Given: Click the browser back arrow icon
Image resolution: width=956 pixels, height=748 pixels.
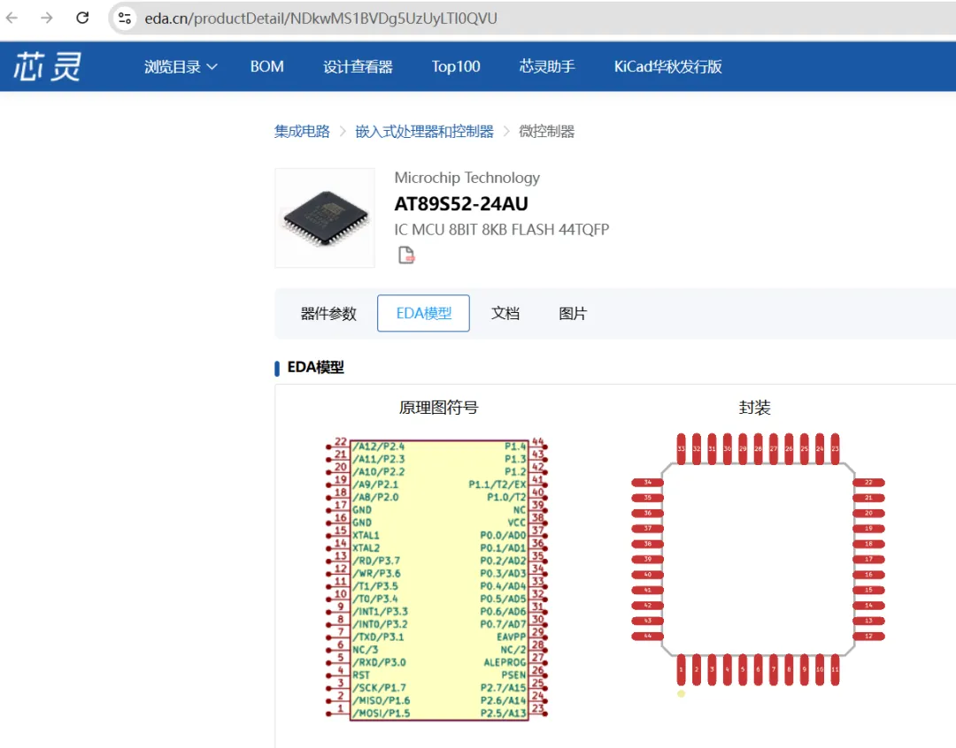Looking at the screenshot, I should pos(12,18).
